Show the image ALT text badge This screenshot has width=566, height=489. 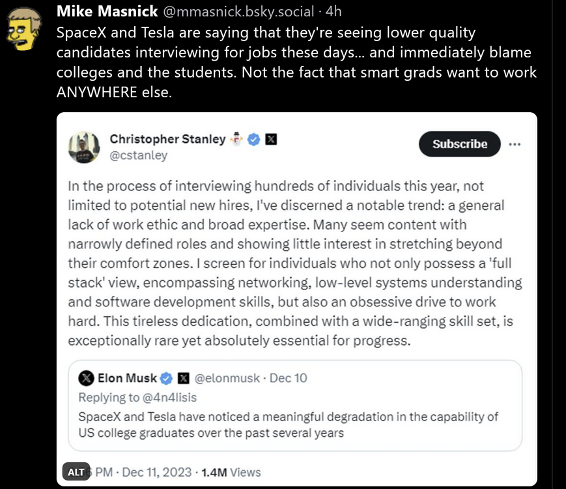pos(76,472)
